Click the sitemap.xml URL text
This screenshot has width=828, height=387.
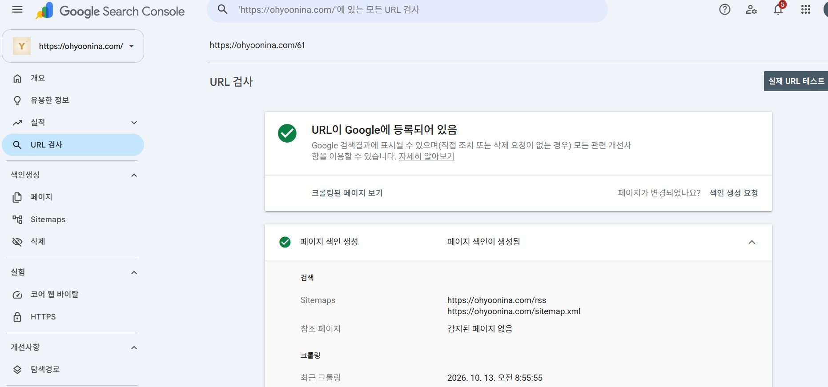tap(514, 311)
